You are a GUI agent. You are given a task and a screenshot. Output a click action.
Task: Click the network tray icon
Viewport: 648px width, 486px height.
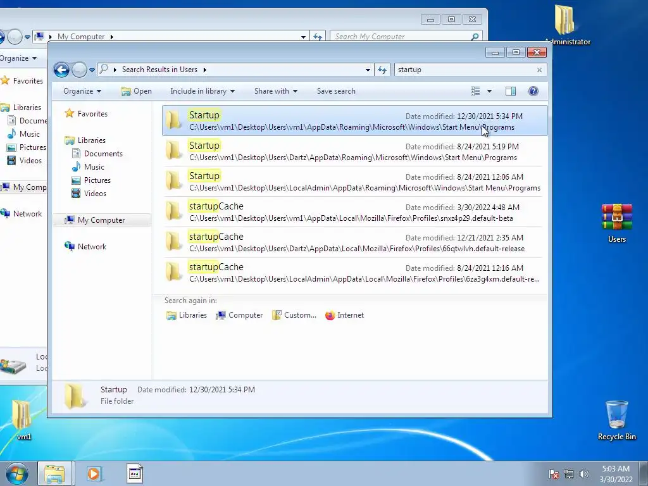(569, 474)
